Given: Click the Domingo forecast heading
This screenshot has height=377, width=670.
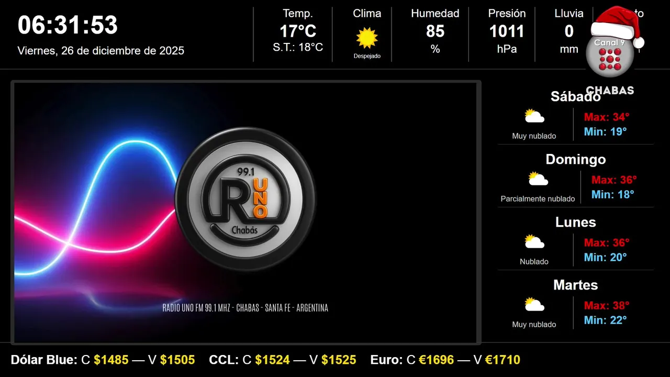Looking at the screenshot, I should click(x=576, y=159).
